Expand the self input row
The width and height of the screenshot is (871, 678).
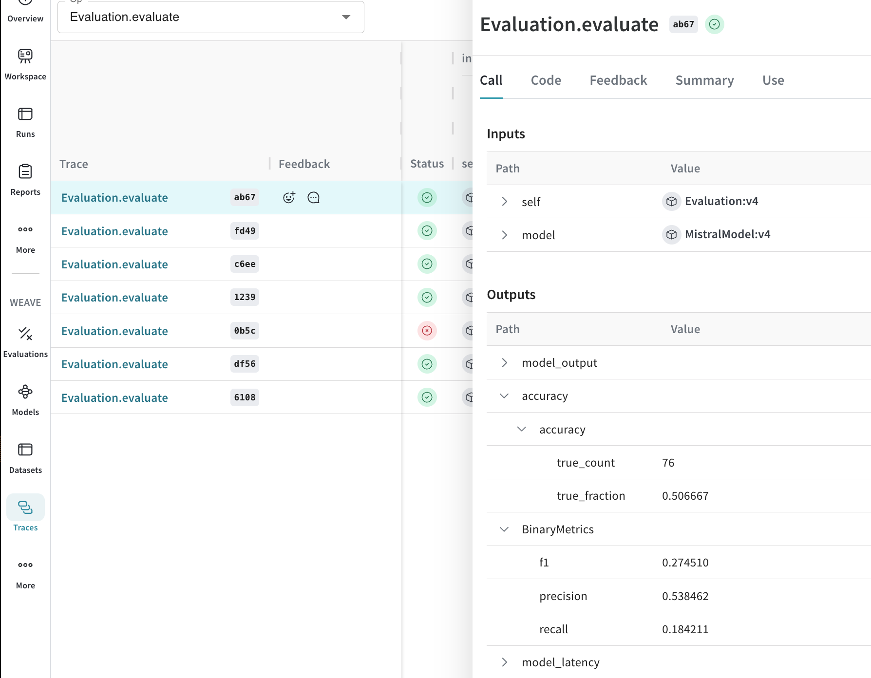pyautogui.click(x=504, y=202)
